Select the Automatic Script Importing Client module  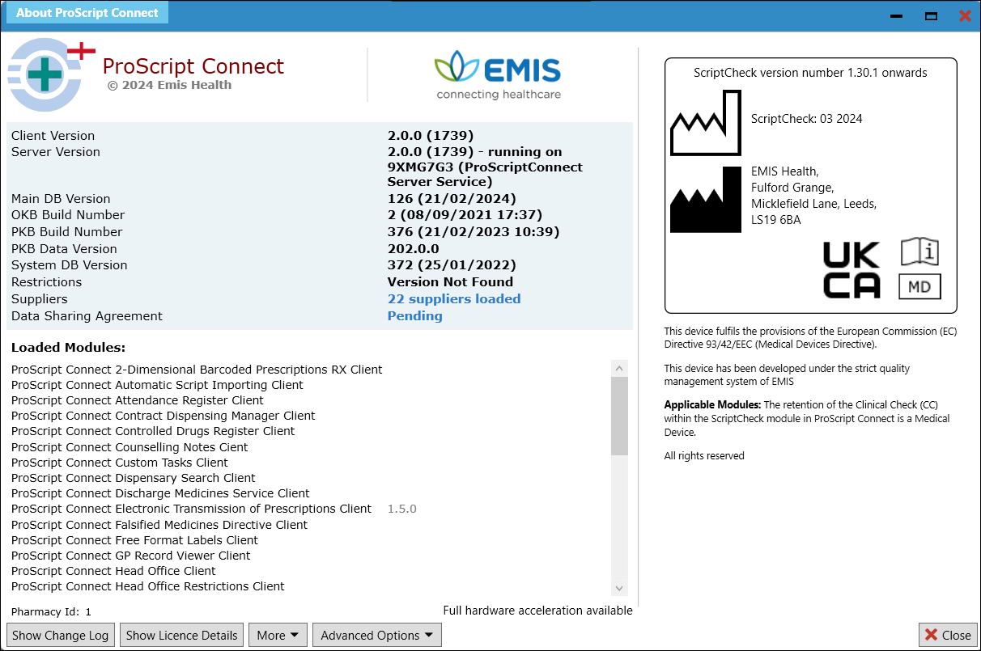pyautogui.click(x=157, y=385)
